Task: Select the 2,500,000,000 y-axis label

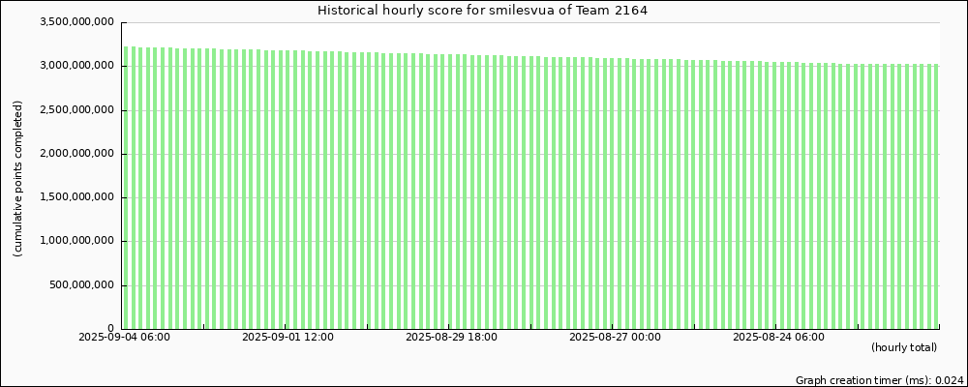Action: (77, 110)
